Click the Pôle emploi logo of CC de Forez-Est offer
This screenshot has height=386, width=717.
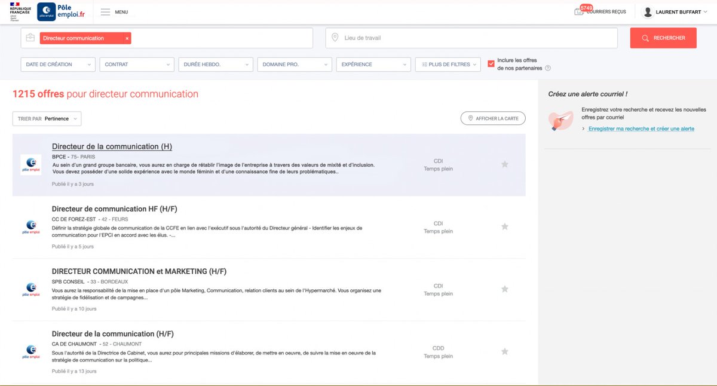(31, 227)
